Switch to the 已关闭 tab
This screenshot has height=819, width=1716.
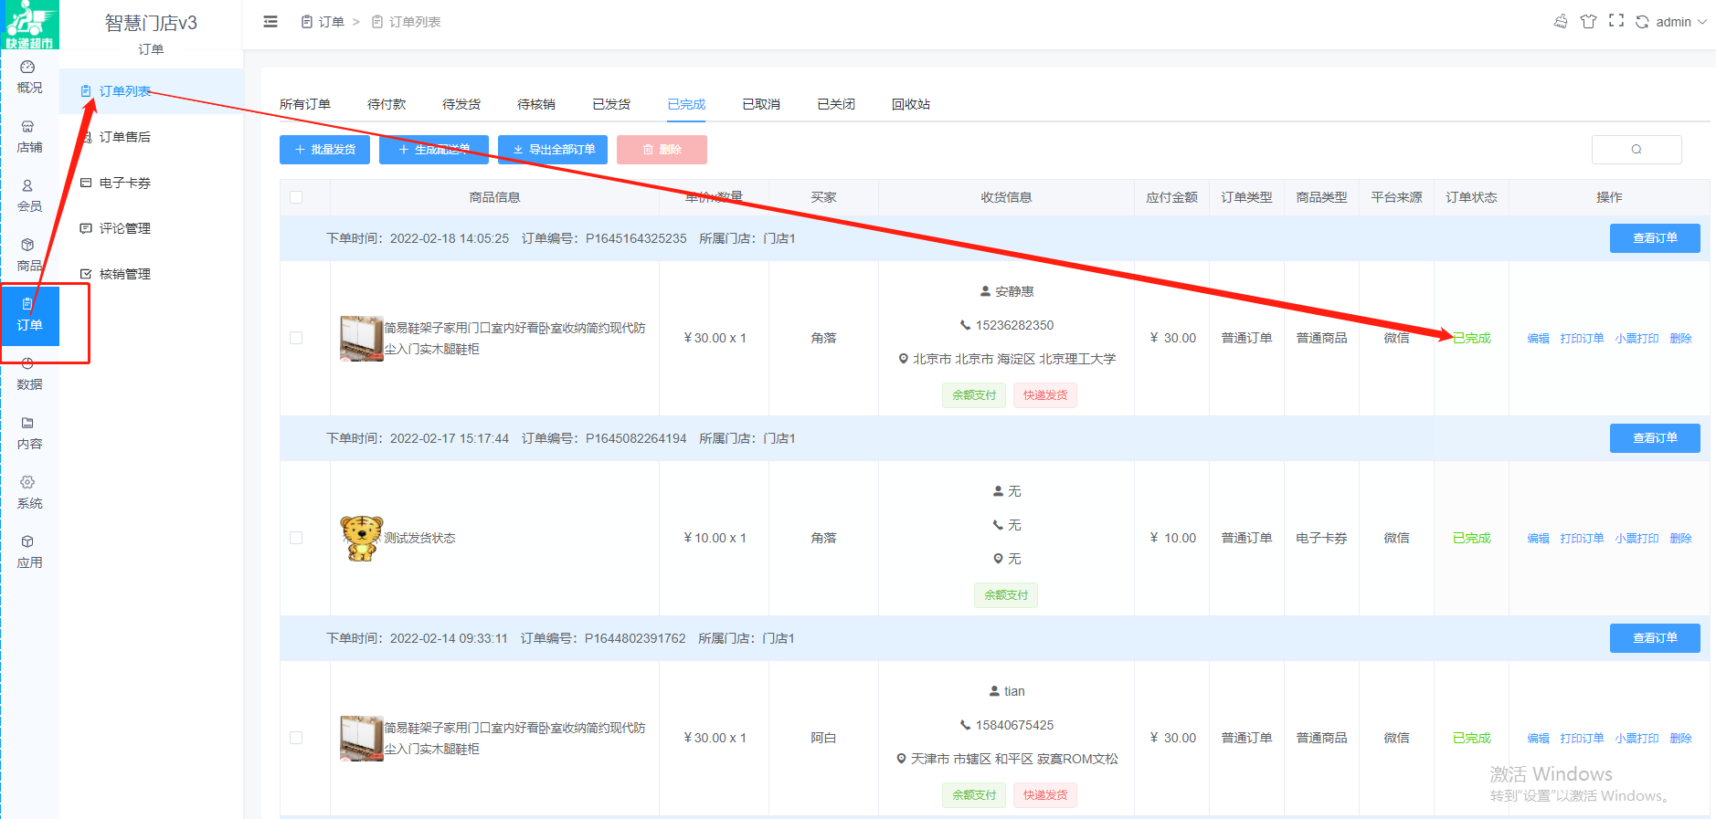pos(836,104)
